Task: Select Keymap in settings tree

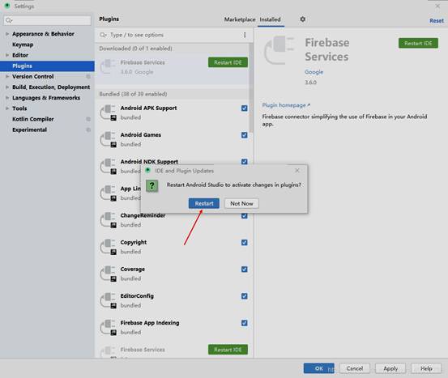Action: (x=23, y=45)
